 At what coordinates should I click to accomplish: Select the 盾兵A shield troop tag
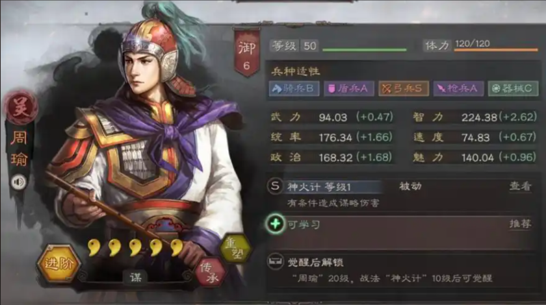349,88
